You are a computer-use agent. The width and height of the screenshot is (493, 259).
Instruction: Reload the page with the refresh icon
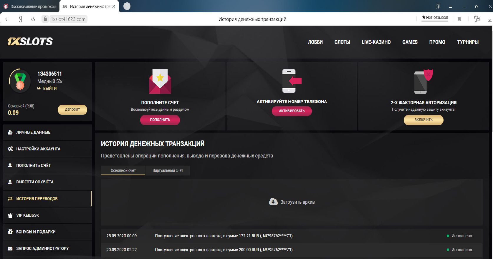33,19
